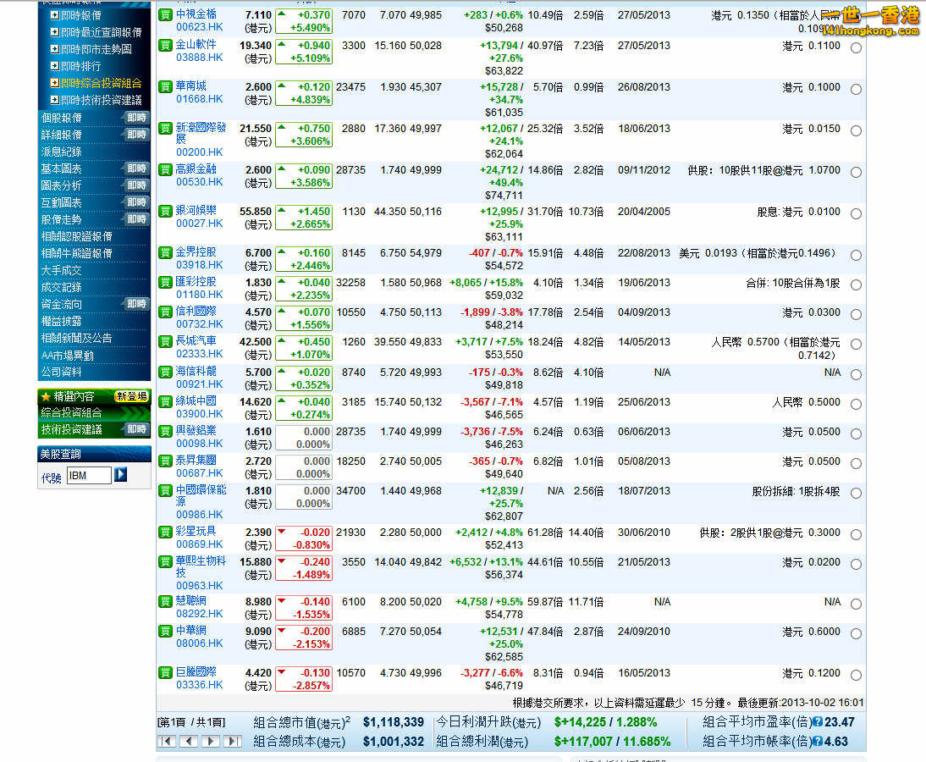The height and width of the screenshot is (762, 926).
Task: Click the US stock search go arrow
Action: 120,474
